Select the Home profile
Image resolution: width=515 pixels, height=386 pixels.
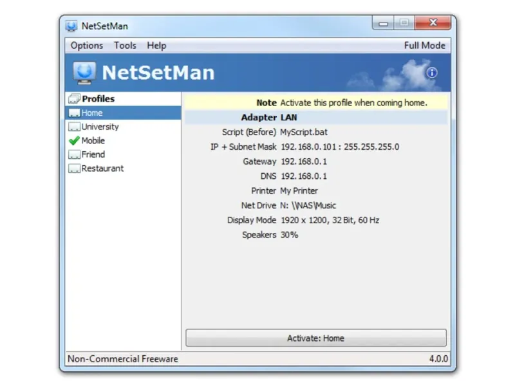pos(123,113)
